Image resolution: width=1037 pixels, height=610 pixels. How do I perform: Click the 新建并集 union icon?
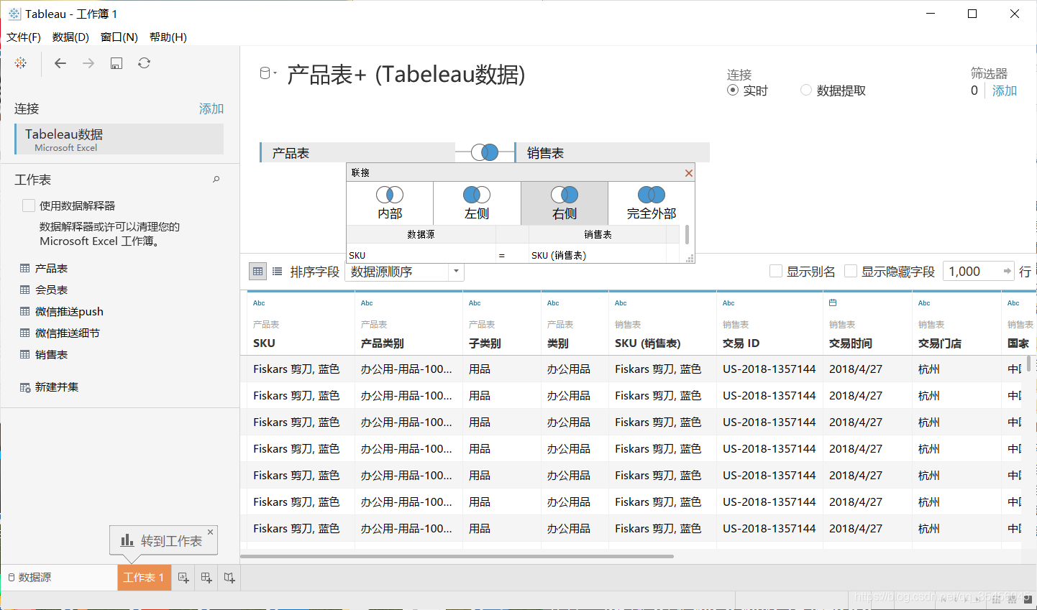(x=25, y=387)
